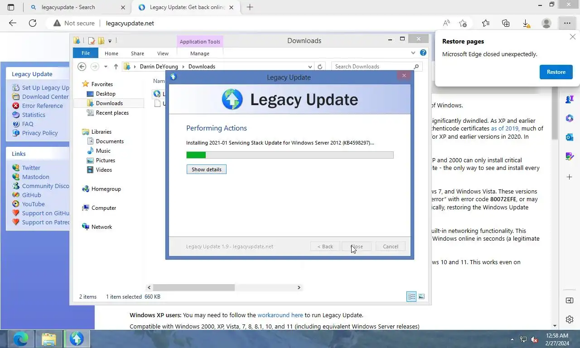Refresh the Edge page
Screen dimensions: 580x348
click(x=32, y=23)
